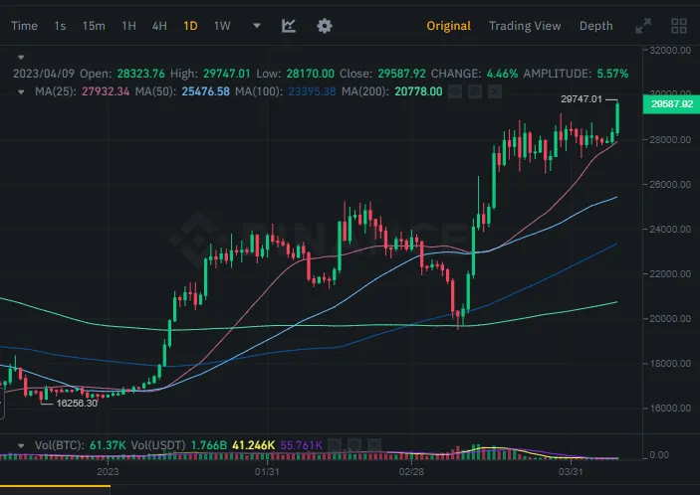Click the purple volume MA value 55.761K
700x495 pixels.
[301, 445]
